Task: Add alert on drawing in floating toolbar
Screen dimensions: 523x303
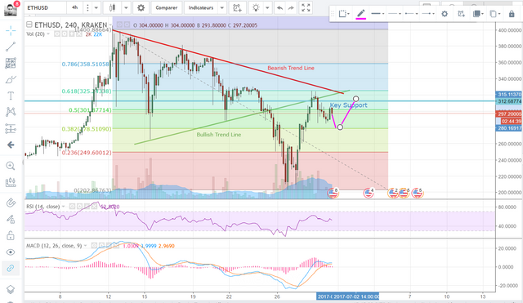Action: coord(461,14)
